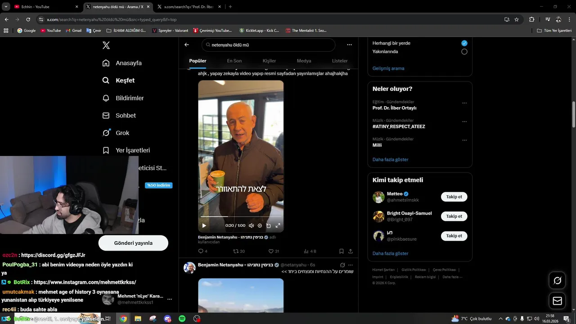Screen dimensions: 576x324
Task: Go back using the search page arrow
Action: (187, 45)
